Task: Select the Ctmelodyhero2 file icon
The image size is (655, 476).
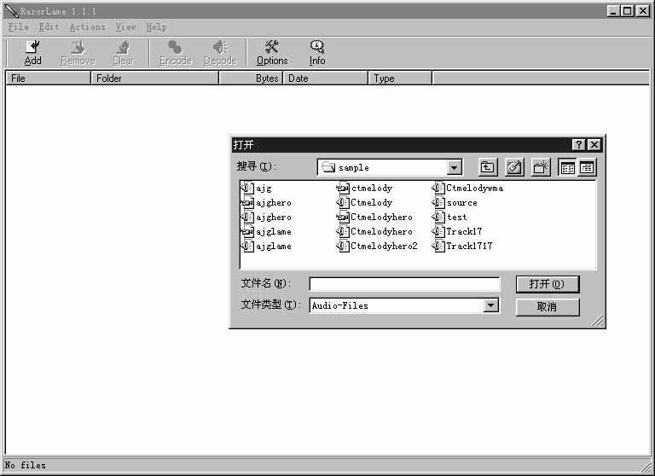Action: tap(343, 246)
